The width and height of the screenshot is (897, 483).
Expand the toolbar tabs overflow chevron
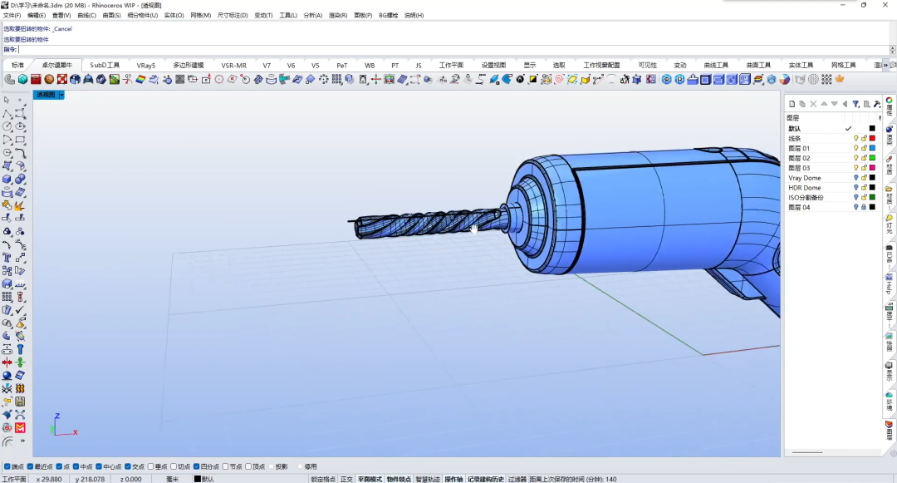[x=885, y=65]
